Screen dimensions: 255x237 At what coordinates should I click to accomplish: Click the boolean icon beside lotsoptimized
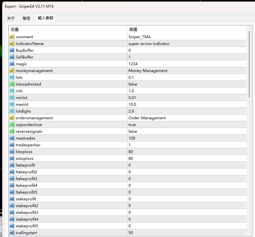pos(12,84)
